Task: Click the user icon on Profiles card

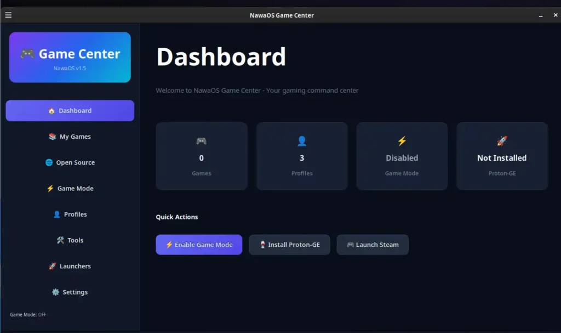Action: click(302, 141)
